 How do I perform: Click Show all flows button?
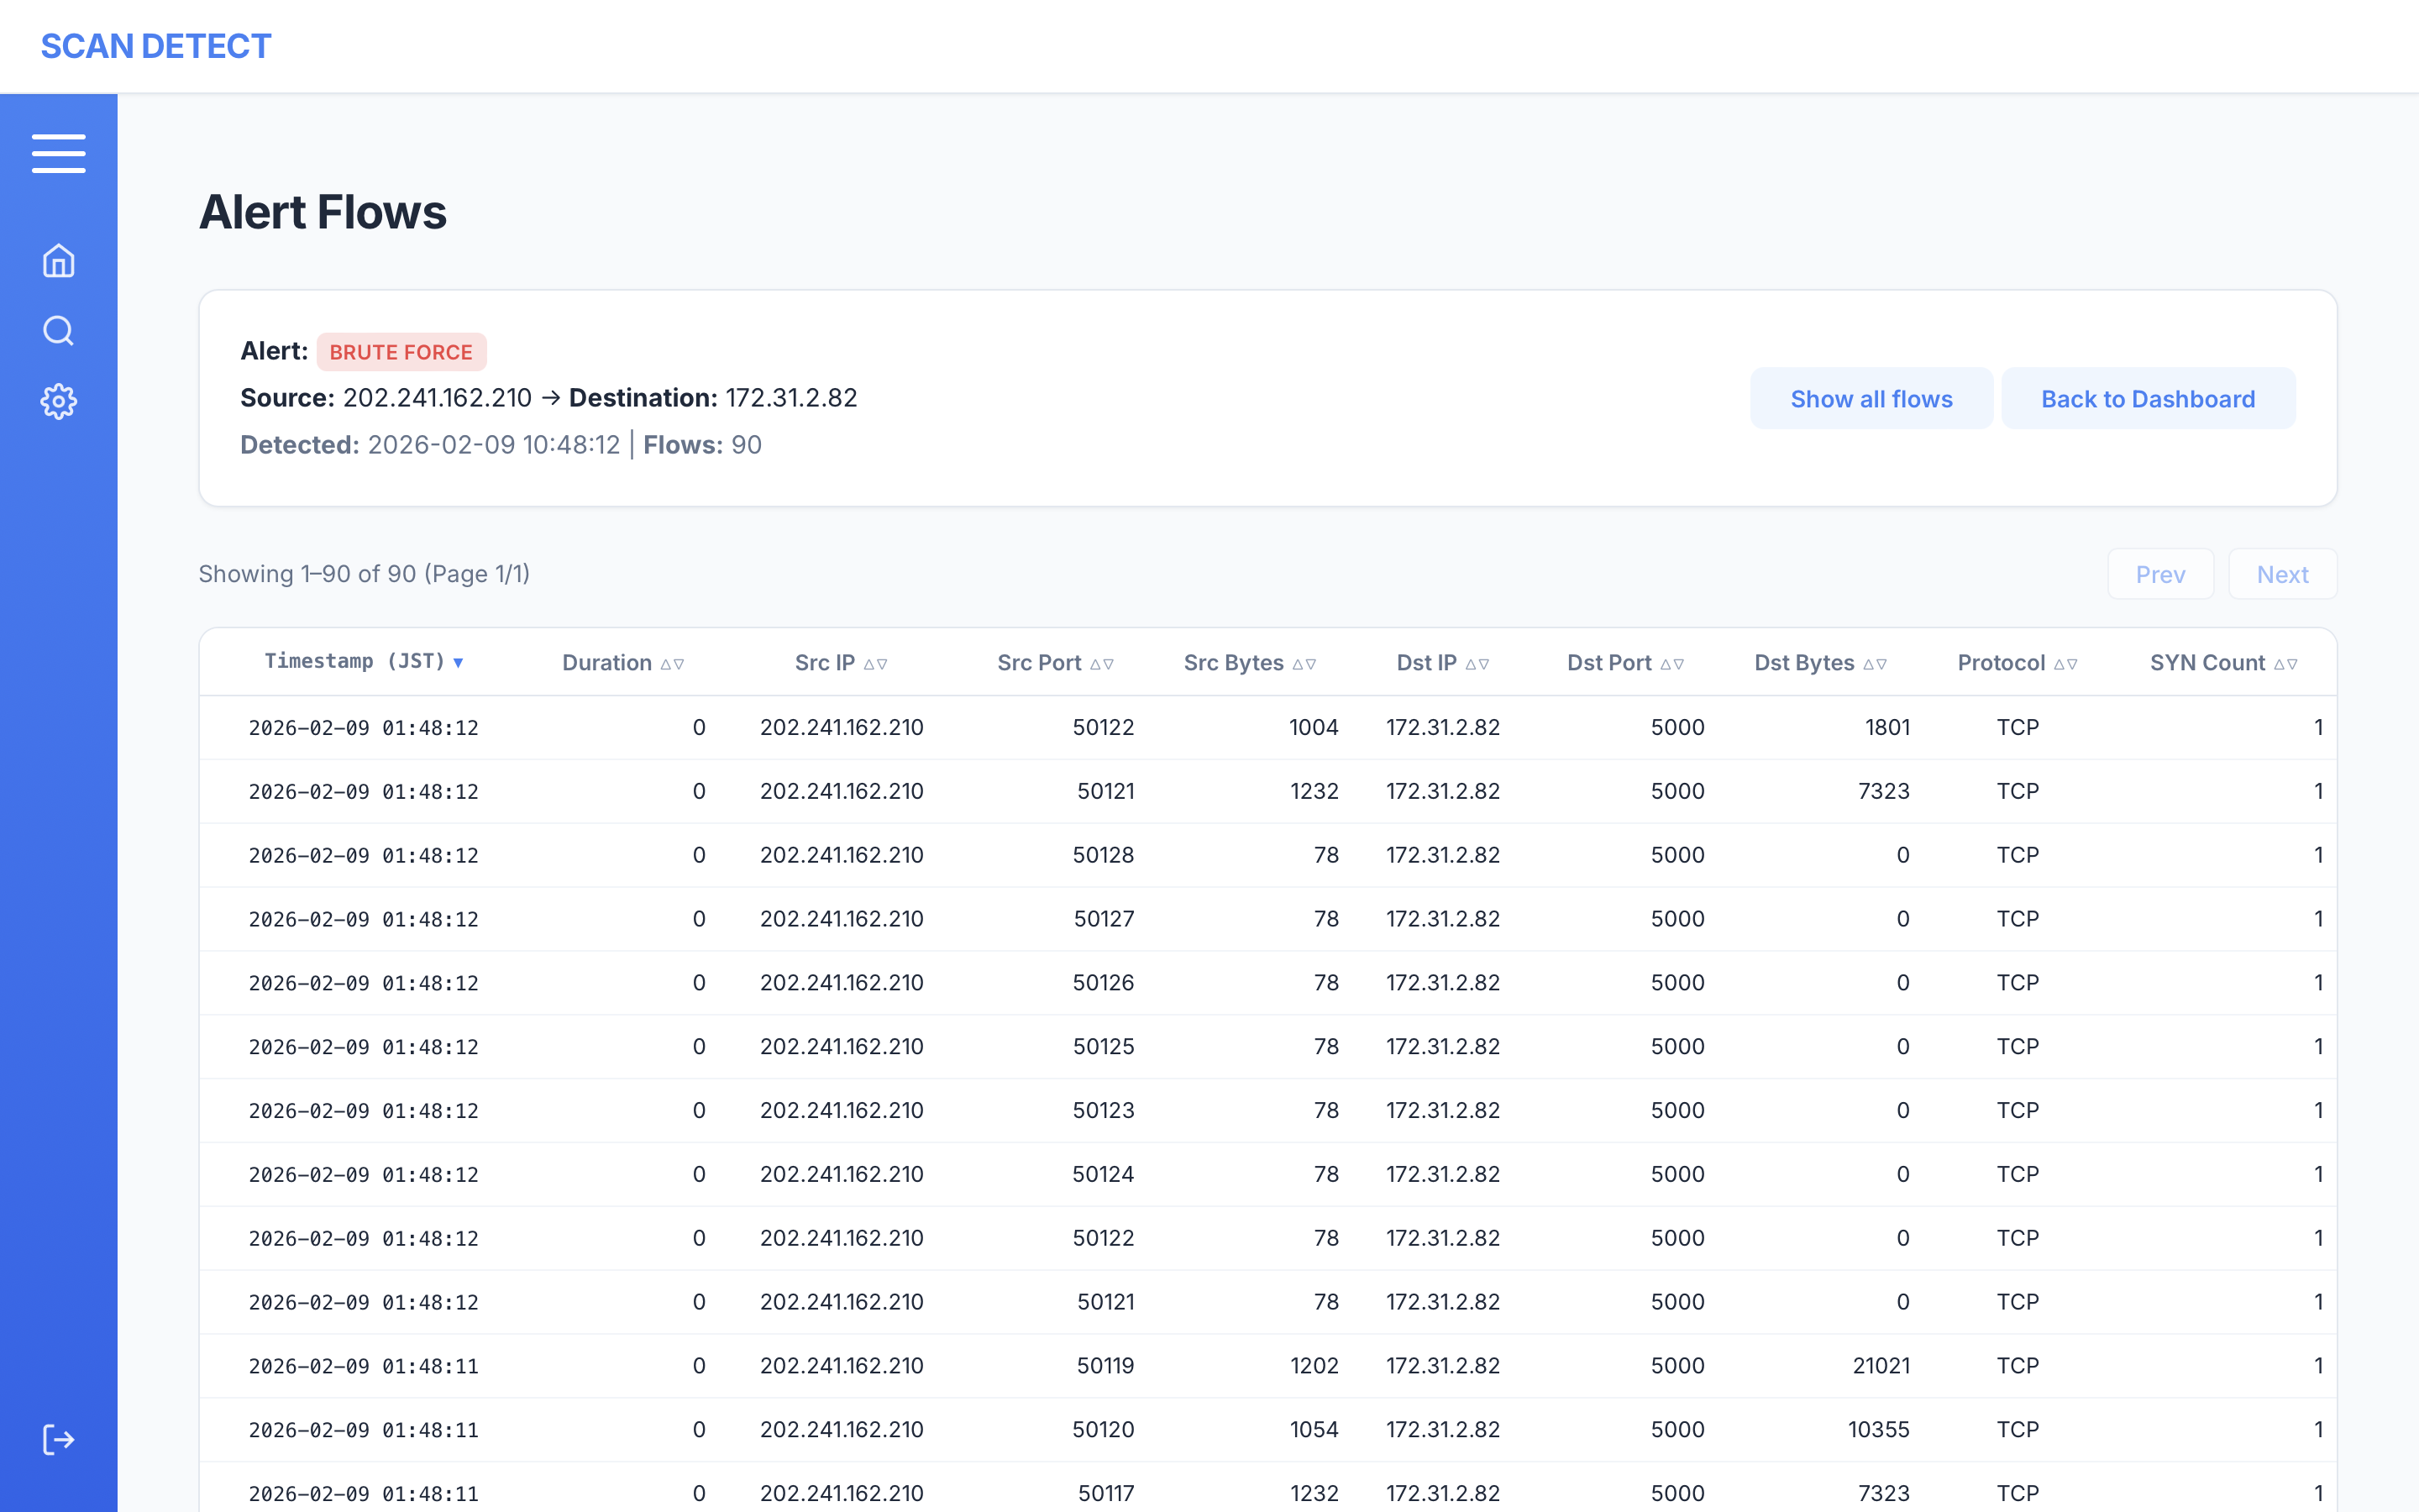click(1871, 399)
